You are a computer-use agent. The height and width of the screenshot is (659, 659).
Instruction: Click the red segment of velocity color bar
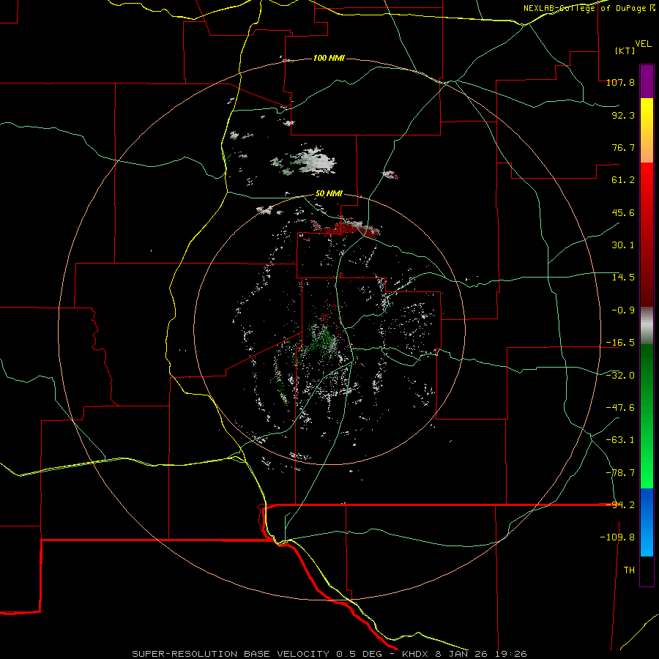647,234
